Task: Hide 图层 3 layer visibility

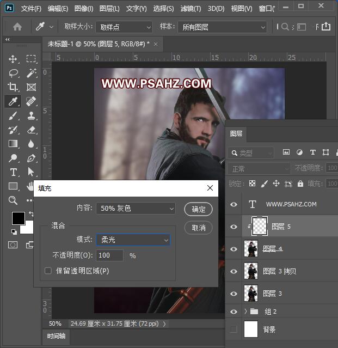Action: [233, 294]
